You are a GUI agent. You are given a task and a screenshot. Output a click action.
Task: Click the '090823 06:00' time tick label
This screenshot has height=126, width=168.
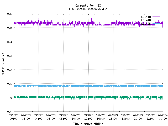pyautogui.click(x=51, y=117)
